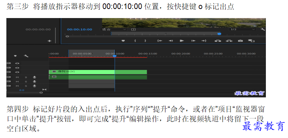
Task: Click 00:00:25:00 on the timeline ruler
Action: [x=213, y=54]
